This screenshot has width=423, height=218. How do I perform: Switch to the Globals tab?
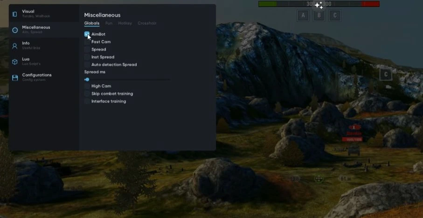point(92,23)
